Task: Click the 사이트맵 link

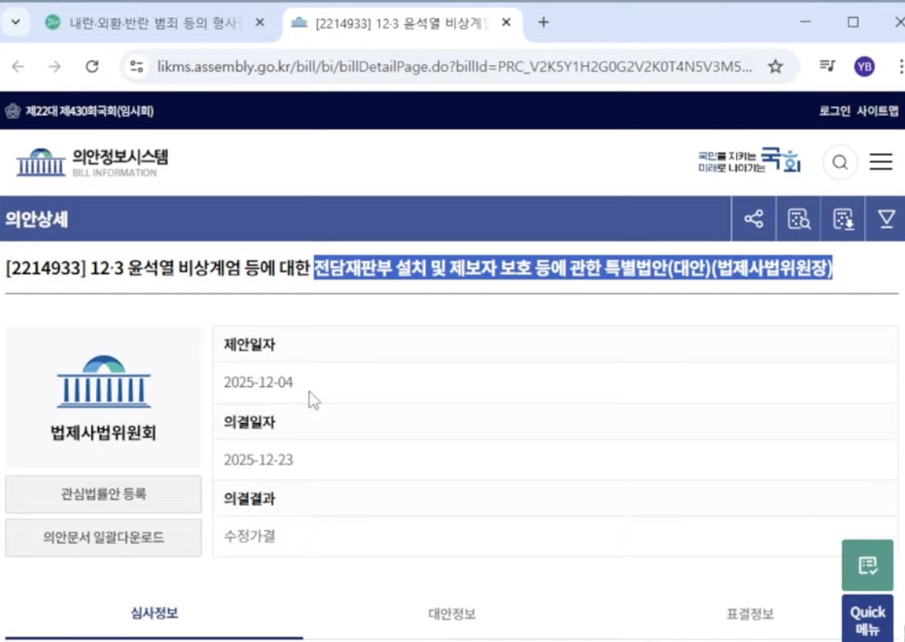Action: click(877, 111)
